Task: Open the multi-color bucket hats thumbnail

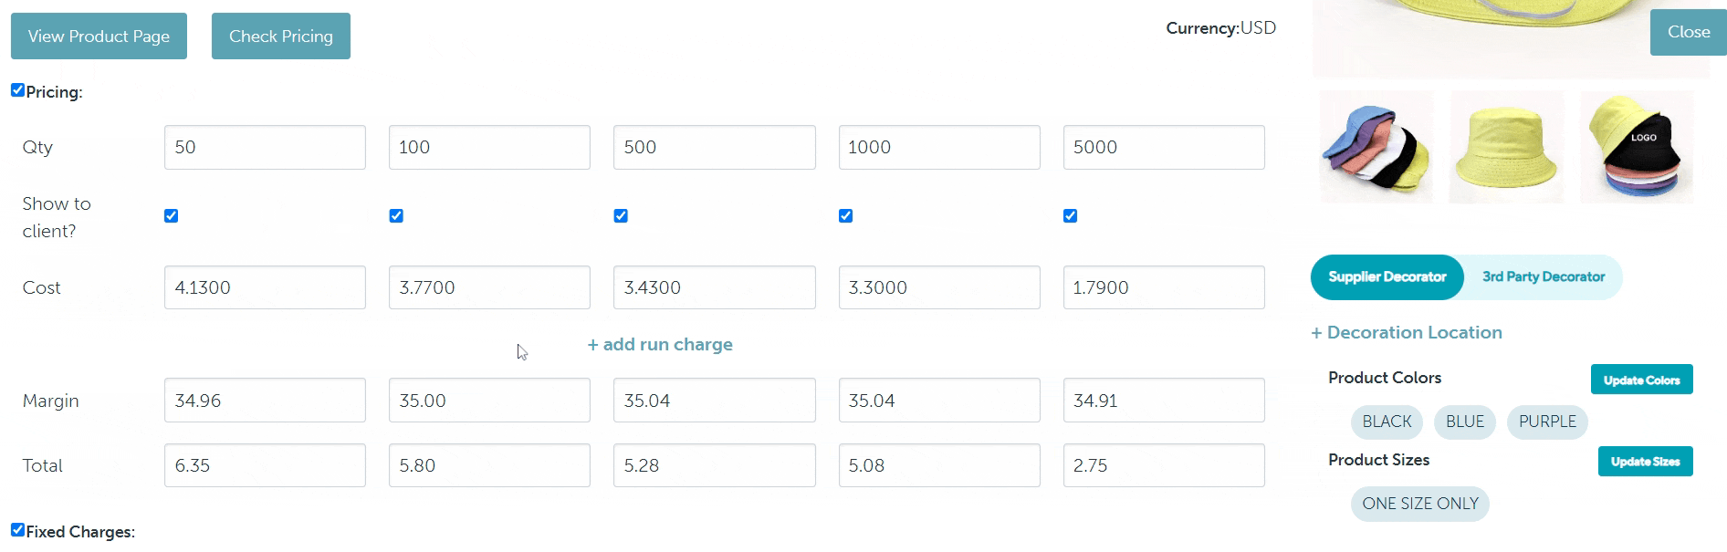Action: (x=1376, y=146)
